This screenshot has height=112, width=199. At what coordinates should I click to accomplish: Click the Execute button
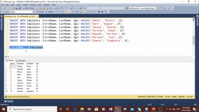click(x=39, y=12)
